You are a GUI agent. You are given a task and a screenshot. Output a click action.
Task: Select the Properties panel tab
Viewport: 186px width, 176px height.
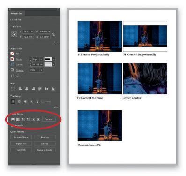point(17,14)
